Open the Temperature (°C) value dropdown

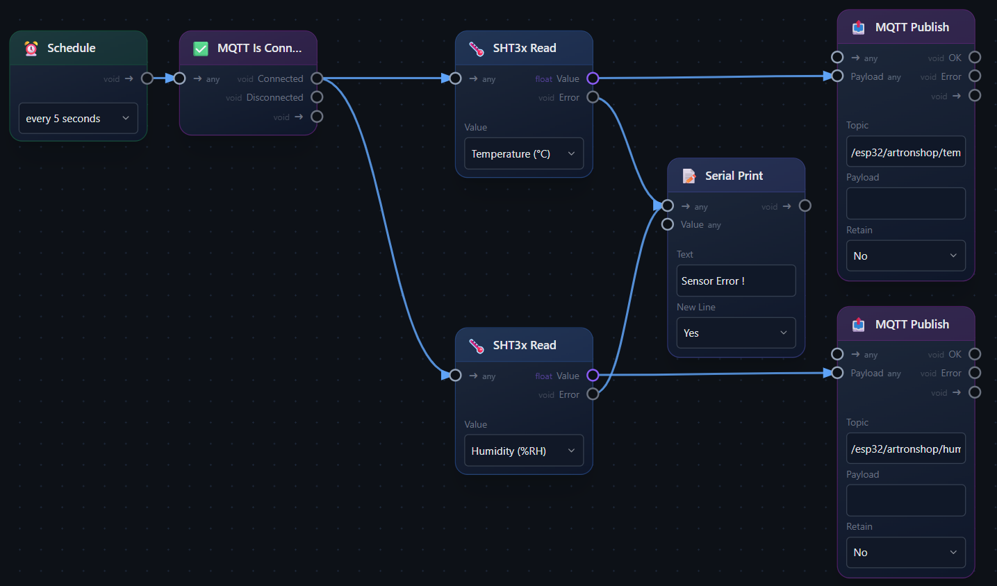tap(524, 153)
